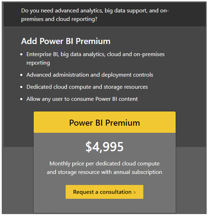Click the Add Power BI Premium heading
Screen dimensions: 208x216
point(66,41)
